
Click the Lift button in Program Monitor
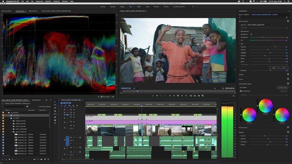click(x=191, y=96)
